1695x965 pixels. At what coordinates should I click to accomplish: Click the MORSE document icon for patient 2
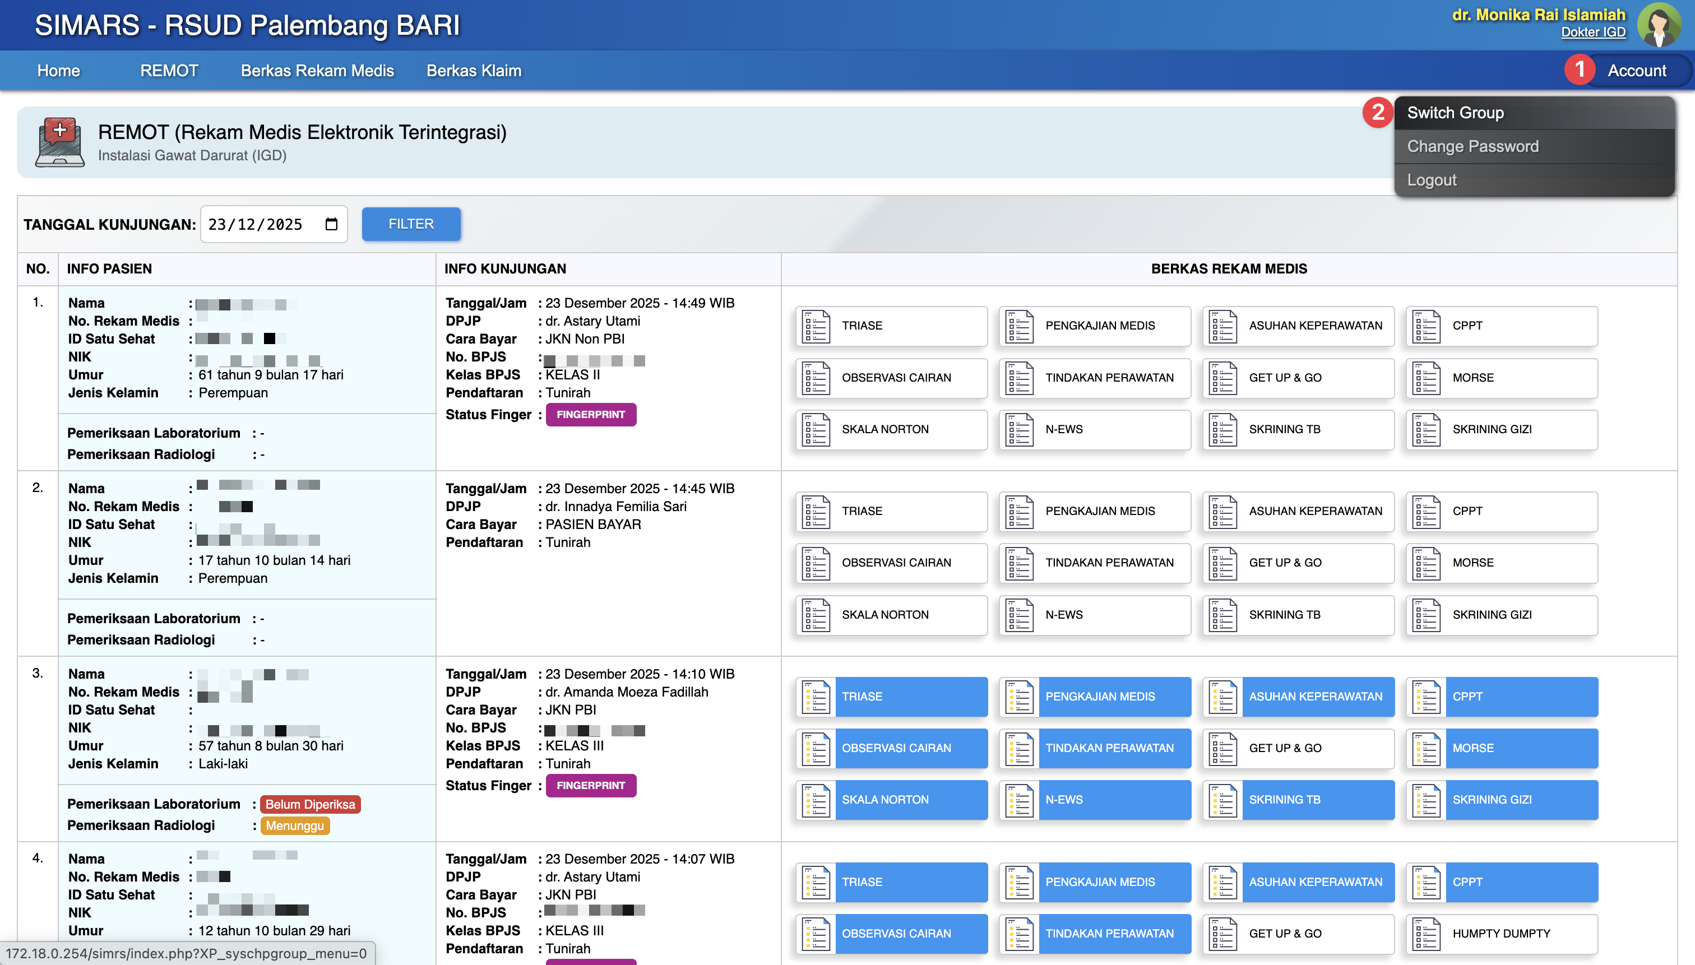point(1427,563)
